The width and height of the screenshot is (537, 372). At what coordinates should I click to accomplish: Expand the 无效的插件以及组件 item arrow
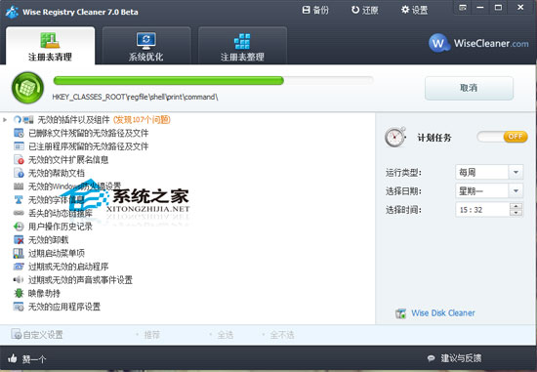click(5, 119)
